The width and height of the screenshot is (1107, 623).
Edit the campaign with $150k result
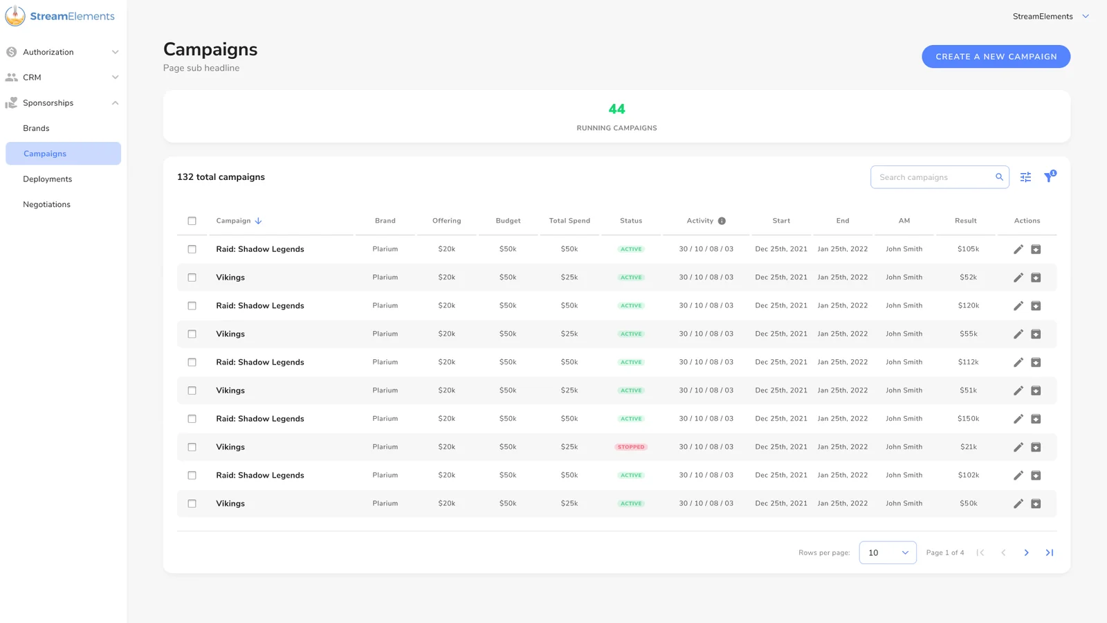1018,419
